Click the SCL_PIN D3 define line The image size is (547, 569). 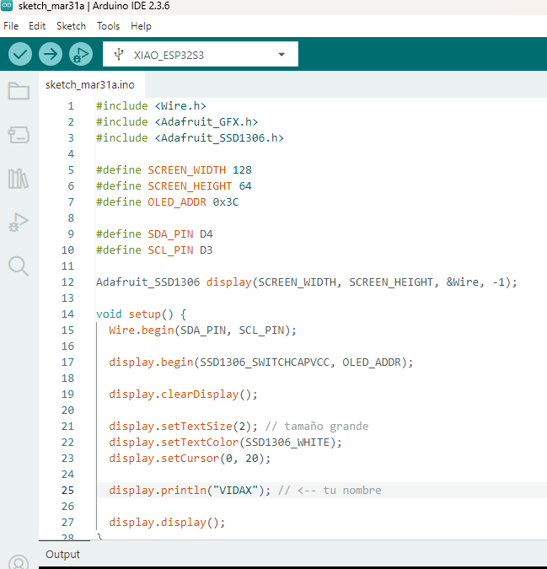(154, 250)
